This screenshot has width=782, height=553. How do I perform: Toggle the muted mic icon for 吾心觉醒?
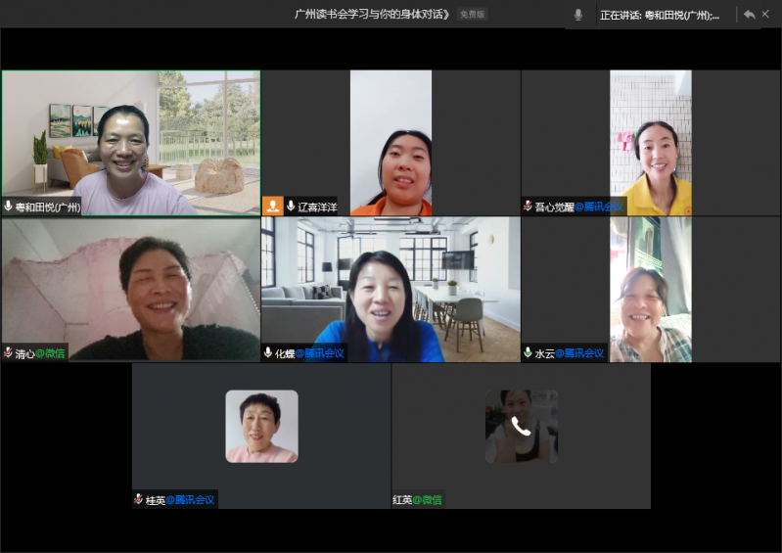[529, 207]
